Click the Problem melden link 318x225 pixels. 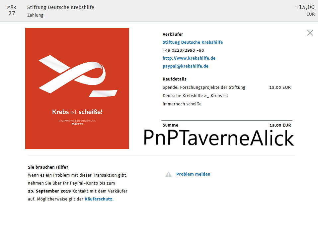click(x=193, y=174)
